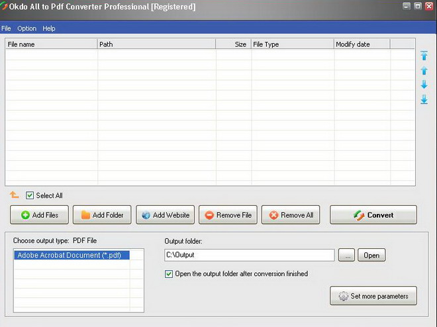Open the Option menu

point(26,28)
